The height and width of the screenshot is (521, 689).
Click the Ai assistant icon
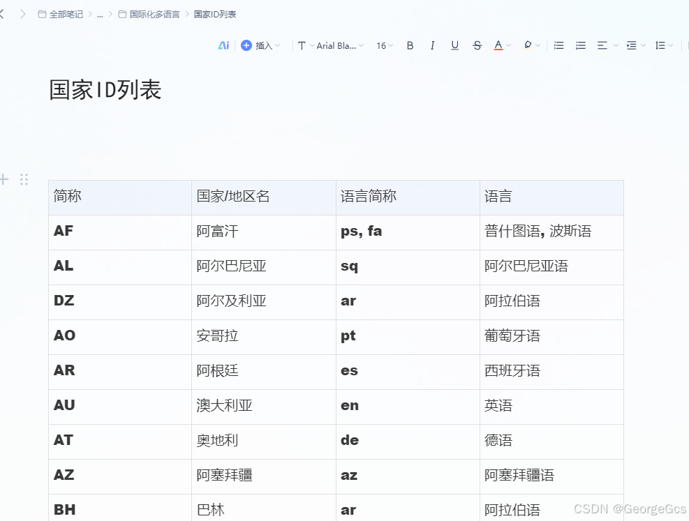(x=223, y=45)
